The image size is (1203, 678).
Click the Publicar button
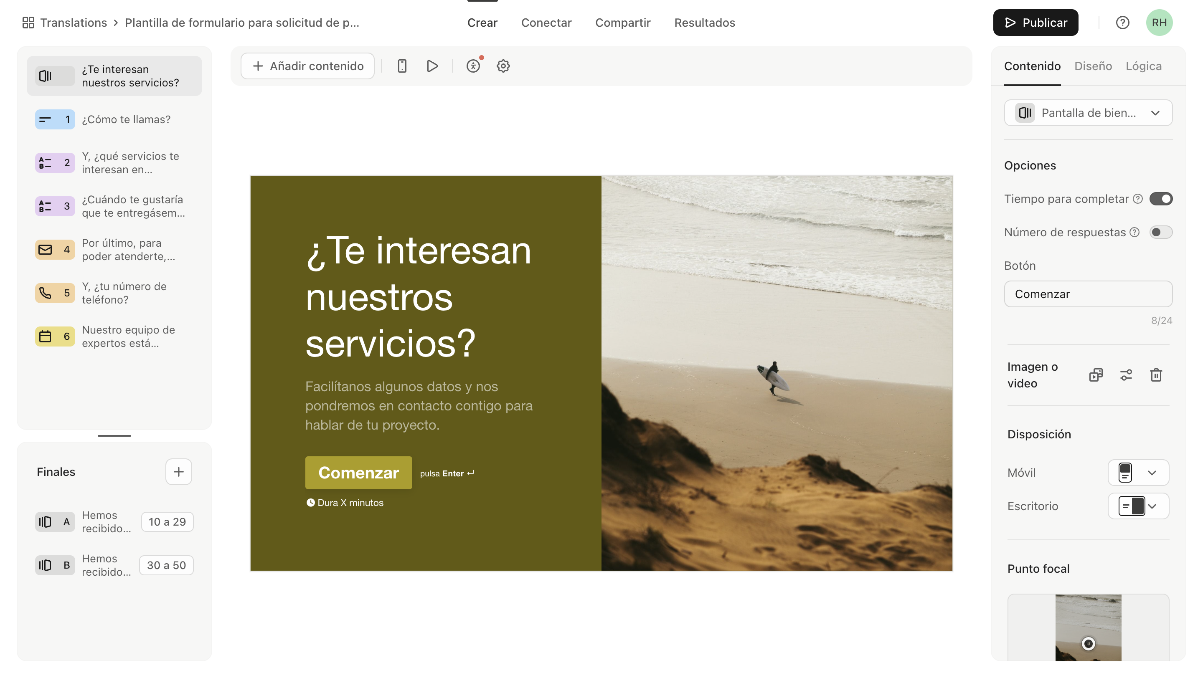(x=1035, y=22)
